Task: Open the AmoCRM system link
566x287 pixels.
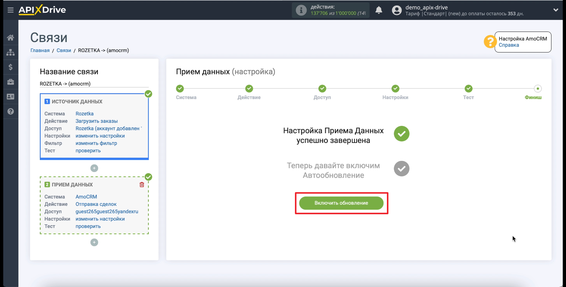Action: click(86, 197)
